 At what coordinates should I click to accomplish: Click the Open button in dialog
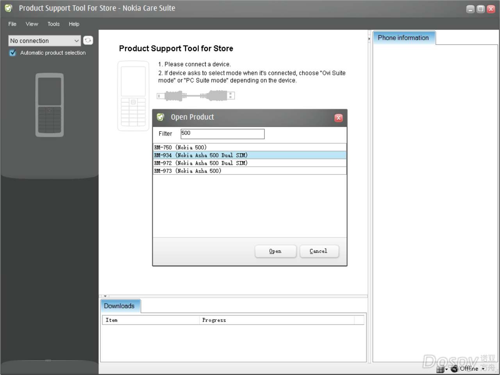click(275, 251)
